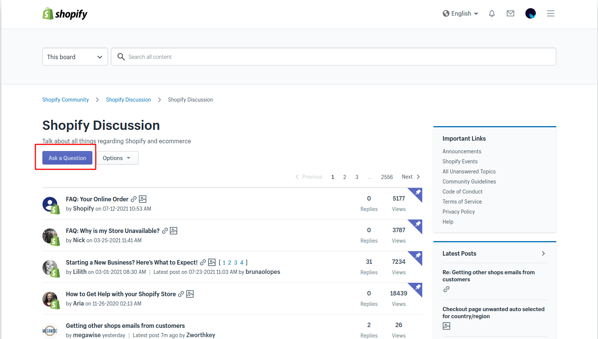598x339 pixels.
Task: Go to page 2 of topics
Action: click(x=345, y=177)
